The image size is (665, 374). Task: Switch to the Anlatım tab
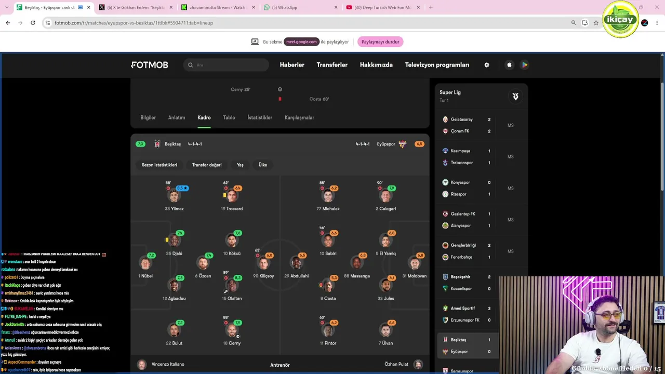coord(177,117)
